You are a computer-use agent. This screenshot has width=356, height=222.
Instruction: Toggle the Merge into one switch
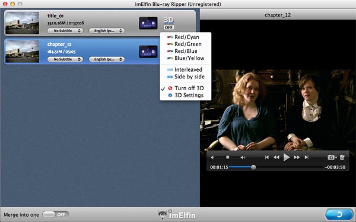[x=55, y=214]
